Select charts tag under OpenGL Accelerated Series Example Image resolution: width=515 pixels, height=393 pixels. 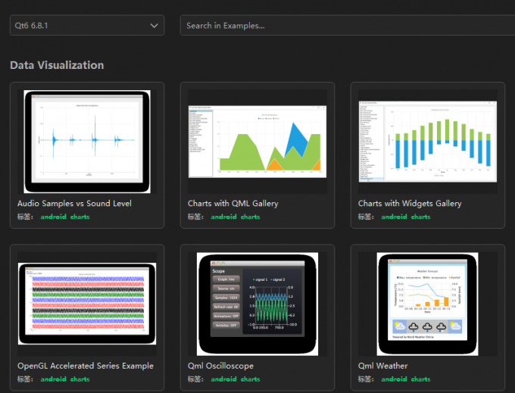[x=80, y=379]
